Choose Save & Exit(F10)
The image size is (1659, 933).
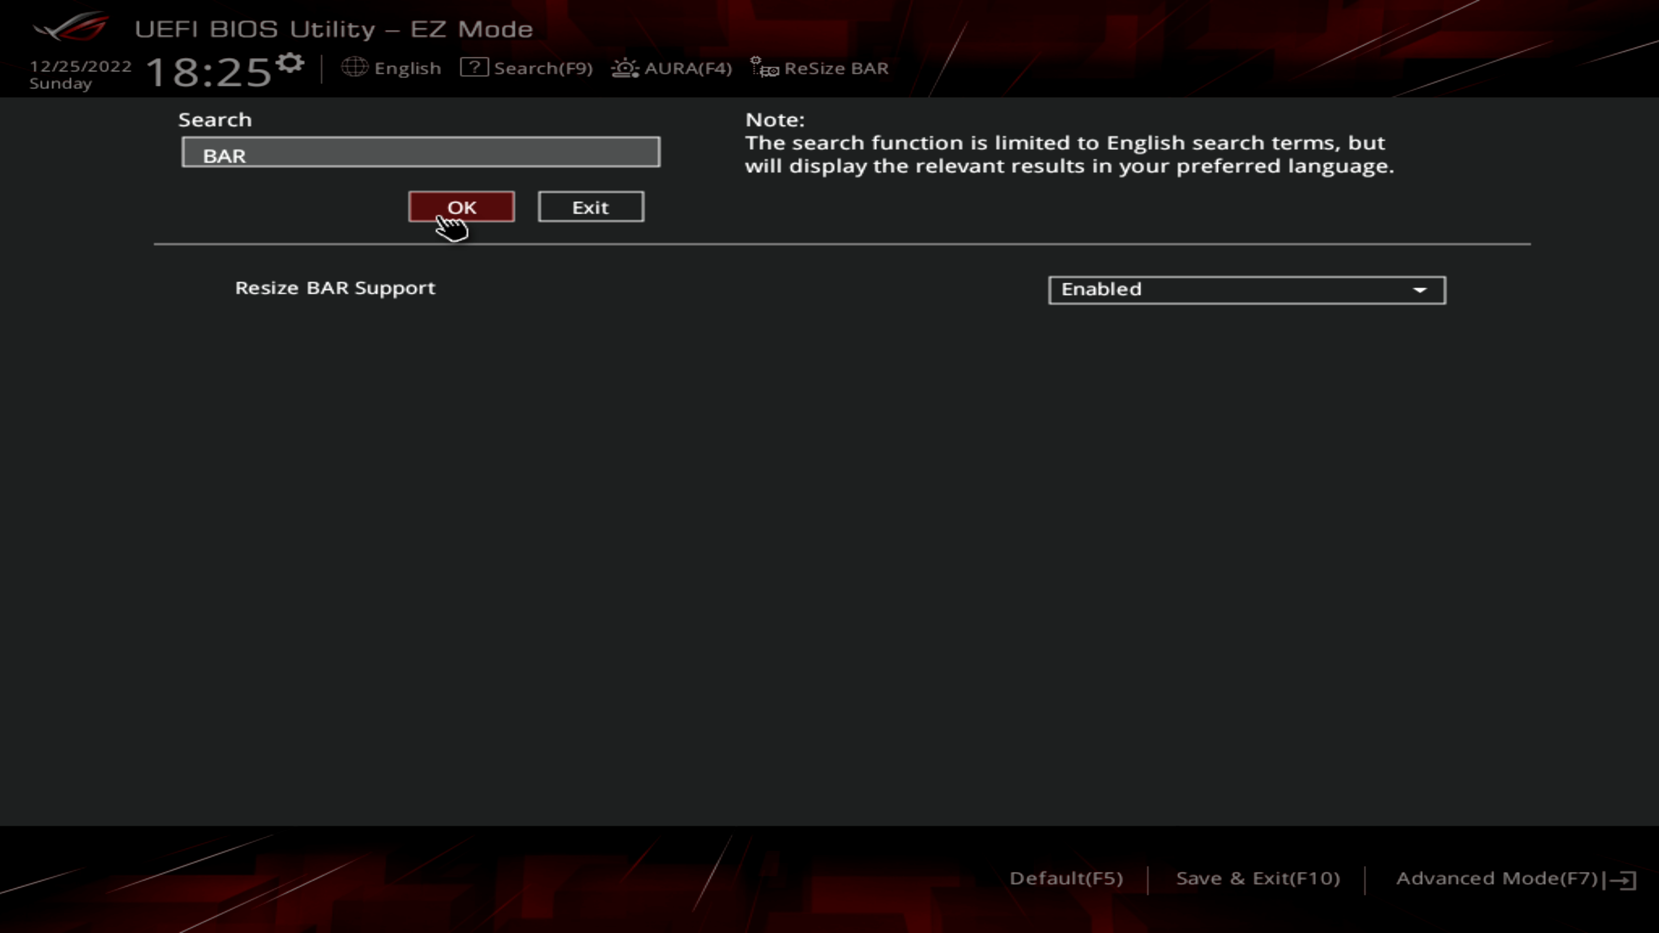1257,878
